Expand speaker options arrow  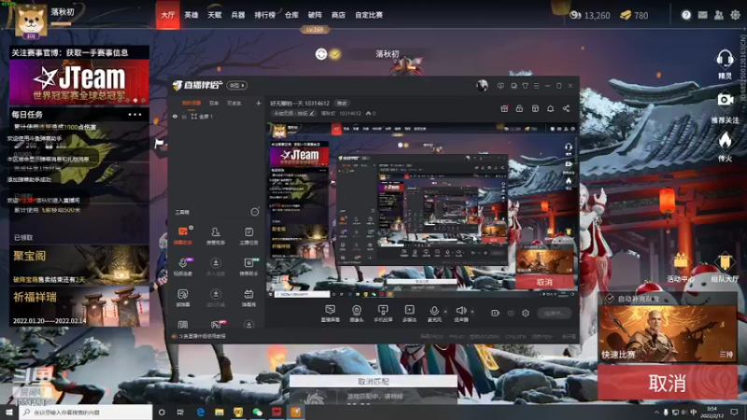click(x=472, y=312)
